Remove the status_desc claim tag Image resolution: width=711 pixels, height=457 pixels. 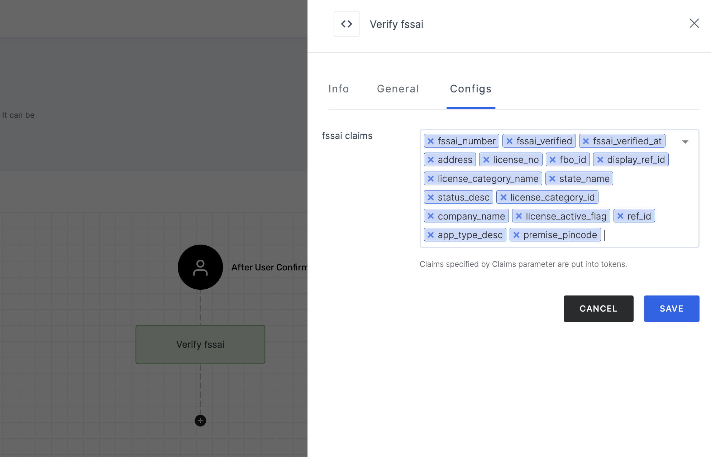click(x=431, y=197)
